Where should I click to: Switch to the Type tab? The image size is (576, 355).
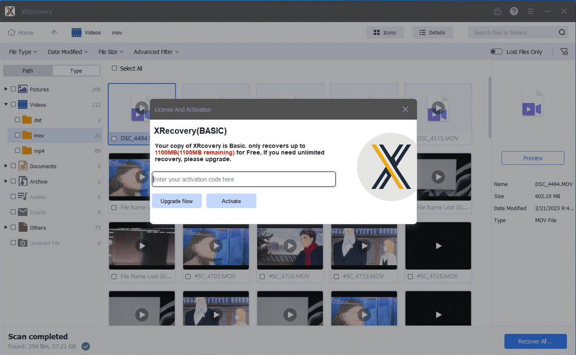pyautogui.click(x=76, y=71)
